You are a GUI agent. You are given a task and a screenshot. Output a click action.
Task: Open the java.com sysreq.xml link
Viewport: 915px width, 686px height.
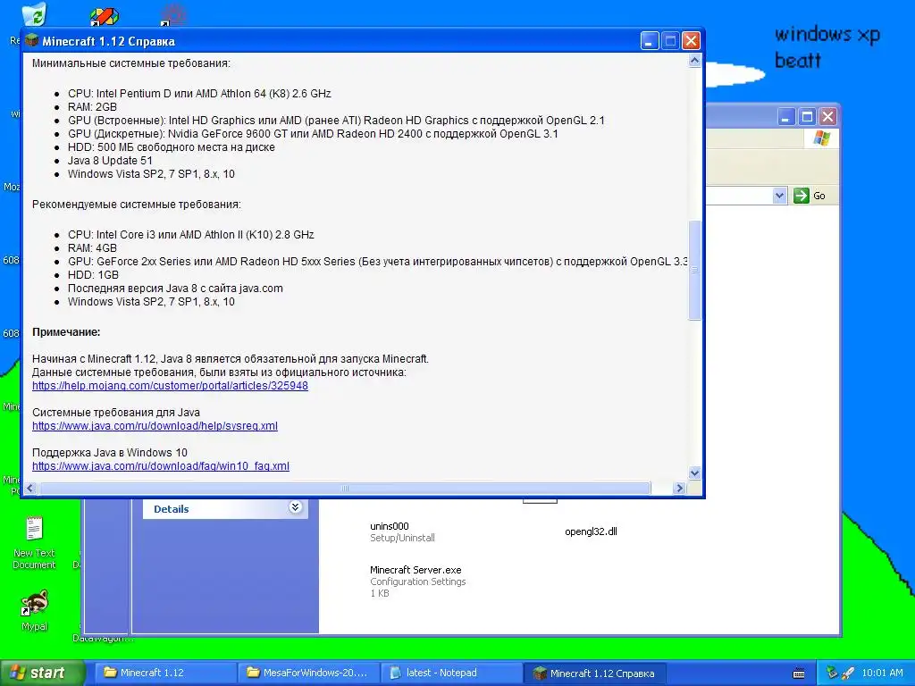(155, 426)
